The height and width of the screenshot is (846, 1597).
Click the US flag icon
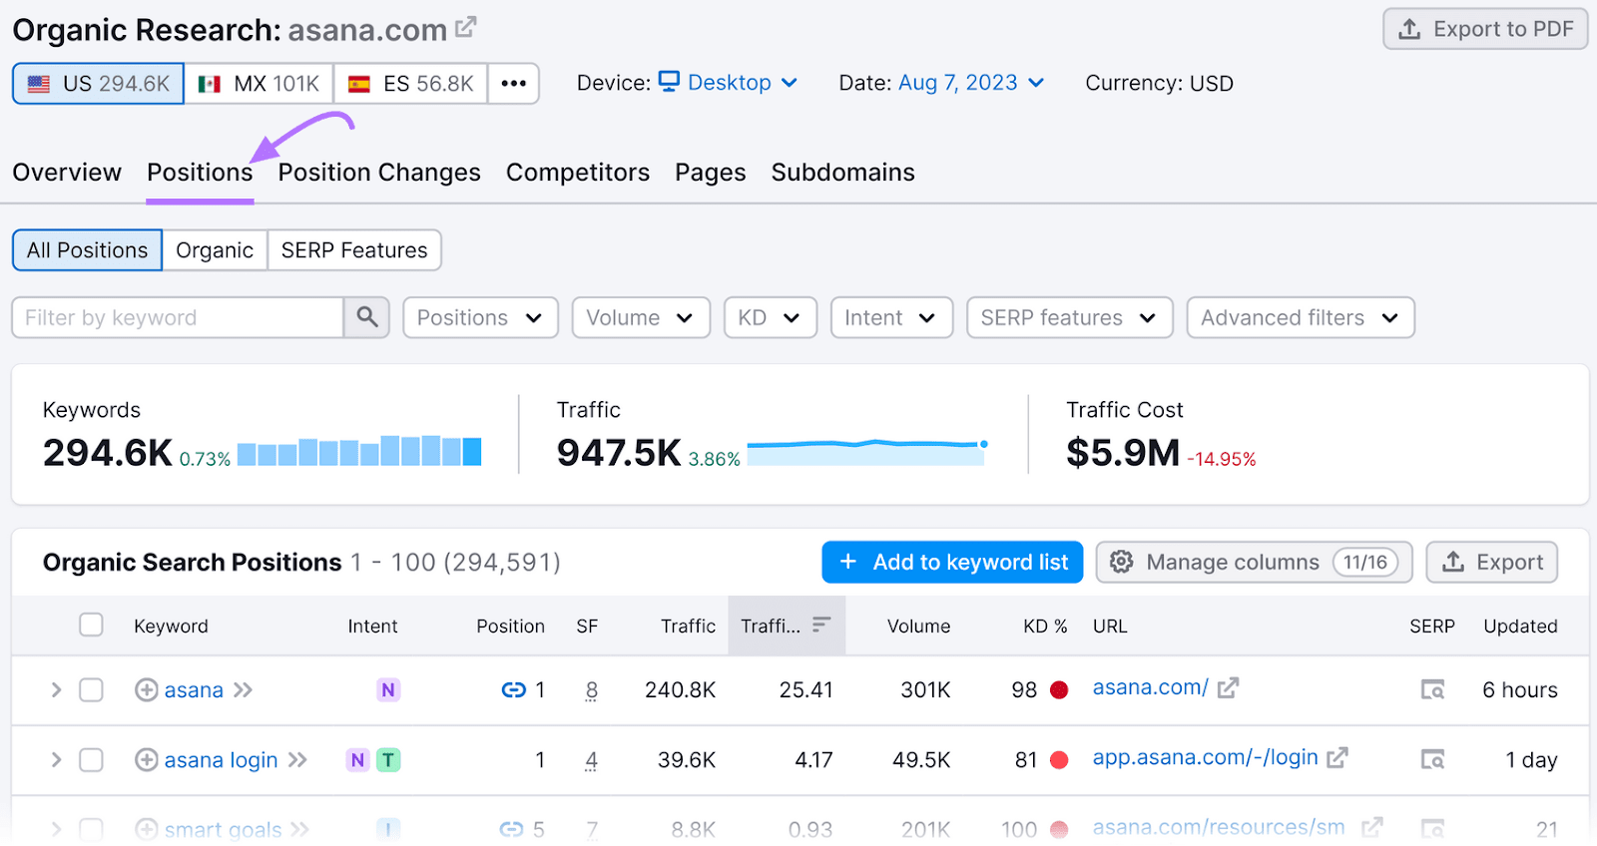click(x=39, y=84)
